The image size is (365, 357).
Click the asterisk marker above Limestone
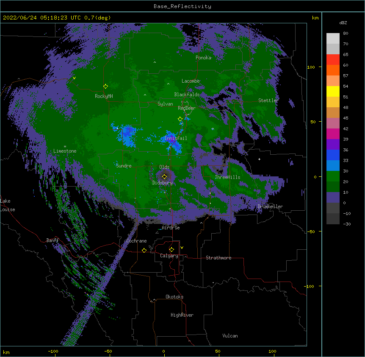pyautogui.click(x=65, y=147)
